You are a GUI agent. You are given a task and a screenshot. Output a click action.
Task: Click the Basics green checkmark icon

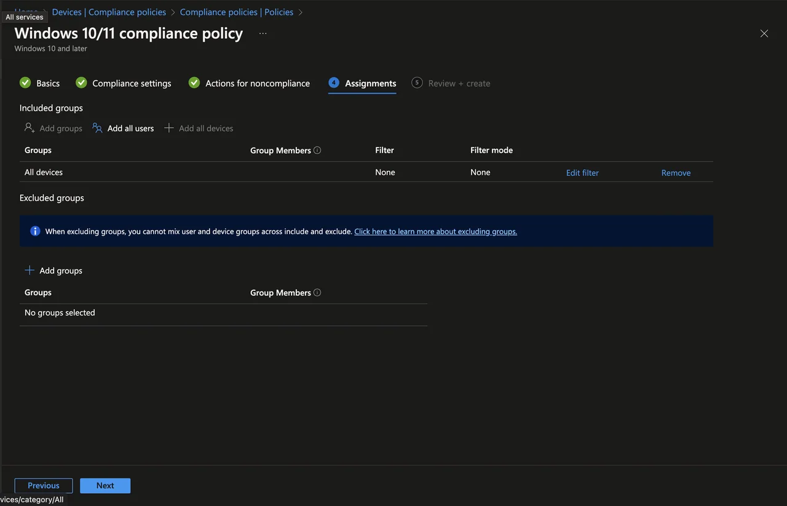tap(25, 82)
